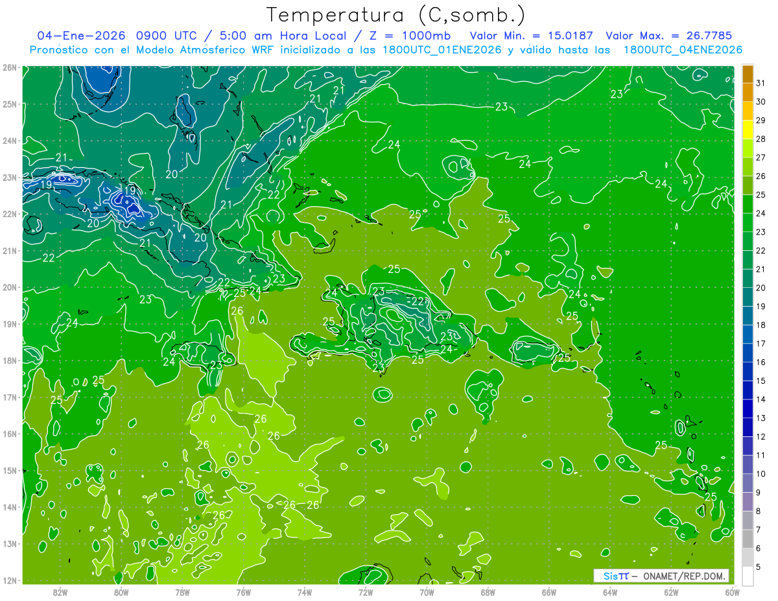Click the 66W longitude axis label
The width and height of the screenshot is (778, 601).
[549, 591]
